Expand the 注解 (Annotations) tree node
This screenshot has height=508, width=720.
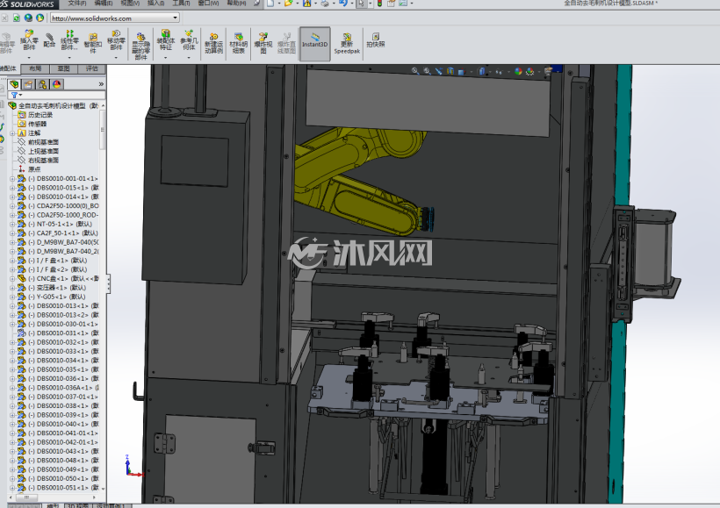pos(12,133)
